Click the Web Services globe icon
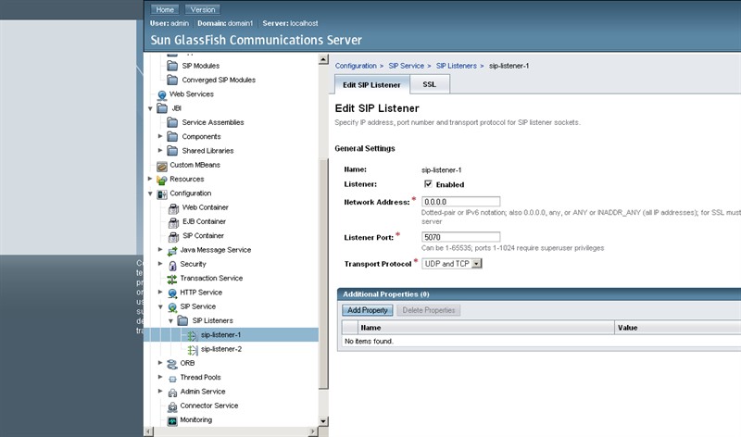This screenshot has width=741, height=437. click(162, 94)
